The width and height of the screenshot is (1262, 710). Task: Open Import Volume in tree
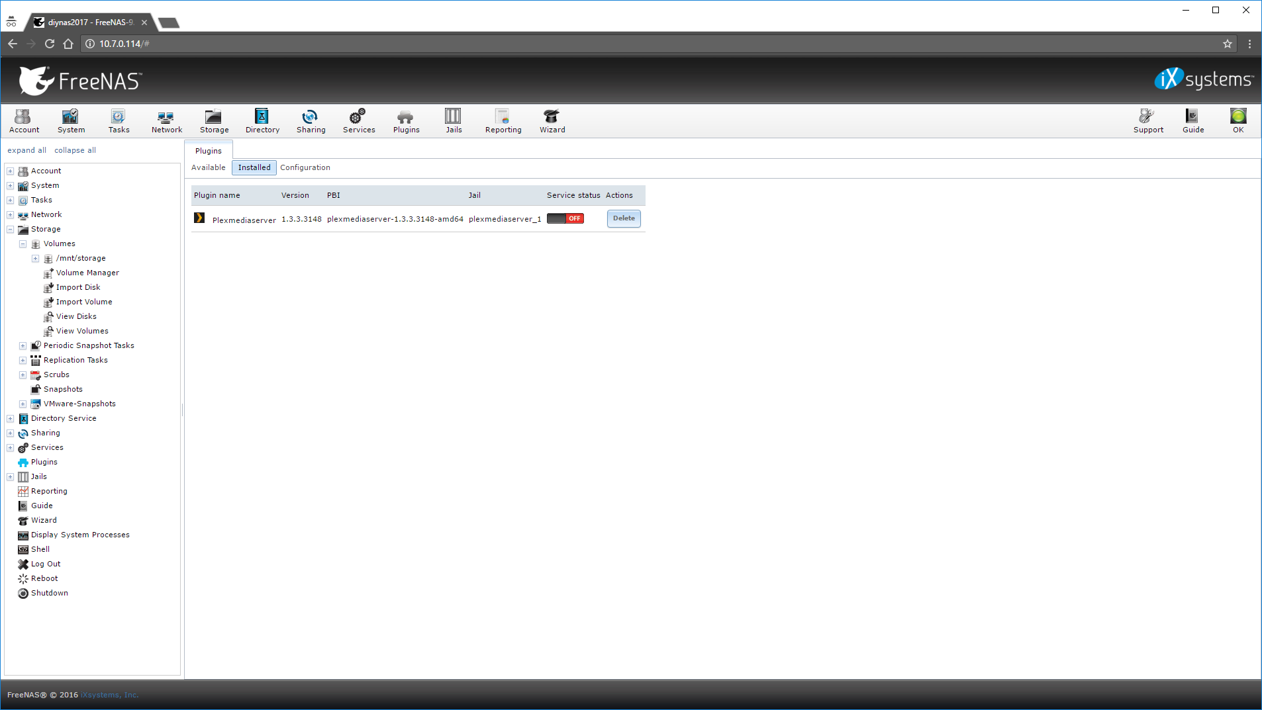tap(84, 302)
